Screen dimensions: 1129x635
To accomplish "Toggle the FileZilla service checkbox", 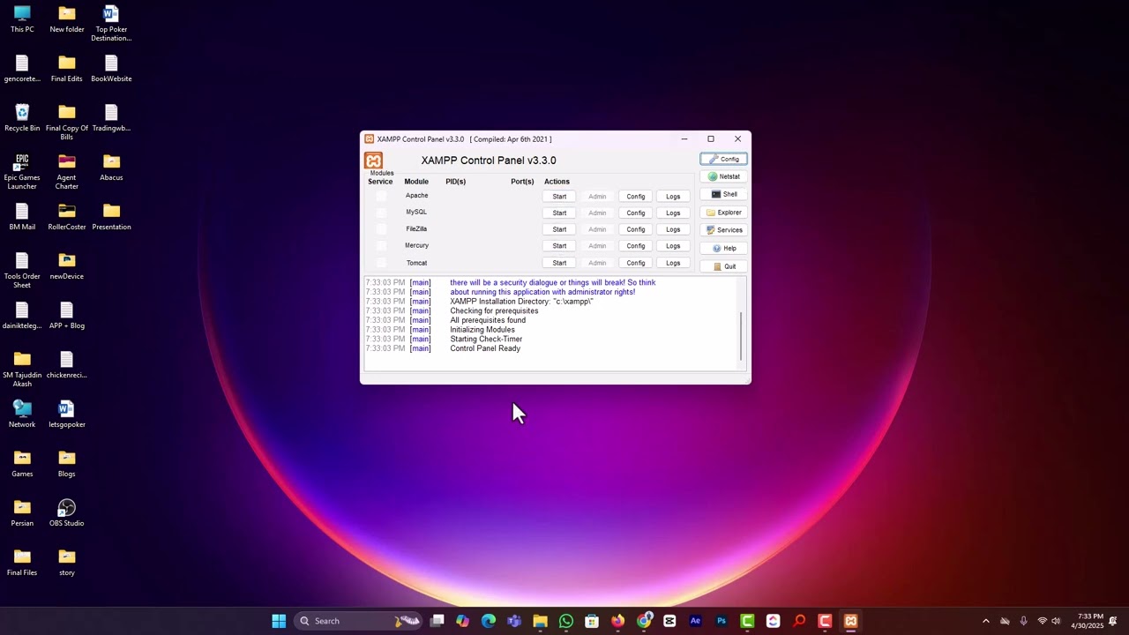I will coord(381,229).
